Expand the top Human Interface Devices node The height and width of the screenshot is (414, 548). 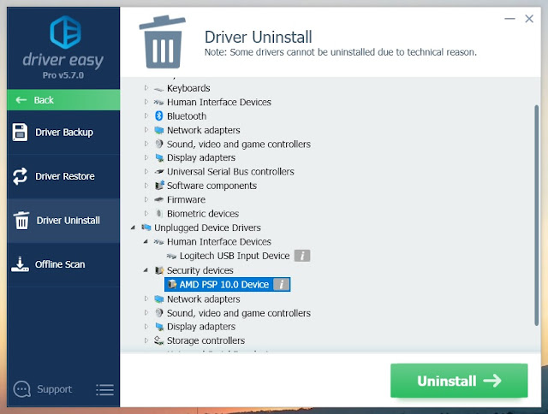coord(146,102)
